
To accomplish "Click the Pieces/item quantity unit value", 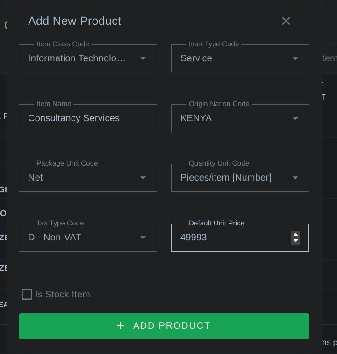I will [x=226, y=178].
